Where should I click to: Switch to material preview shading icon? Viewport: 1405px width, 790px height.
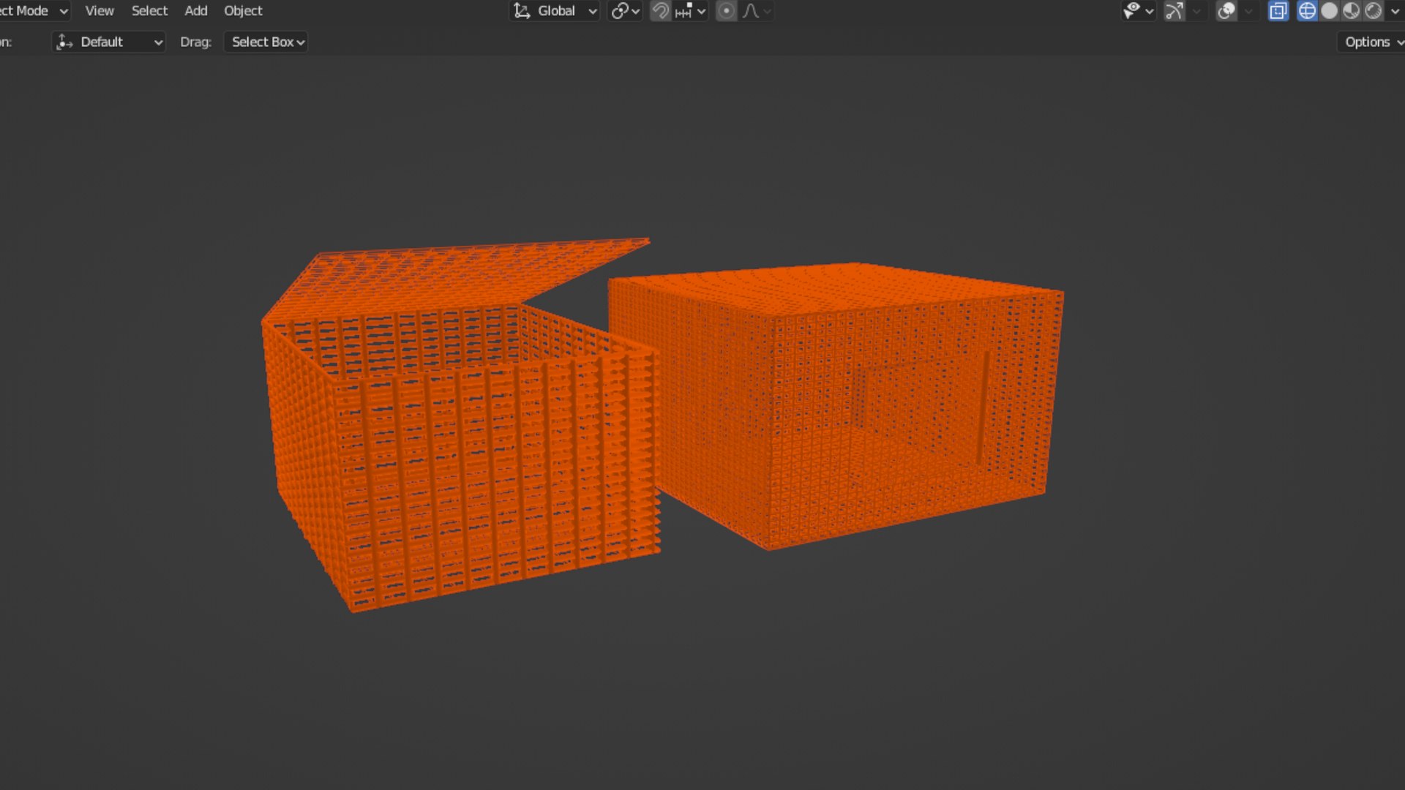point(1351,11)
